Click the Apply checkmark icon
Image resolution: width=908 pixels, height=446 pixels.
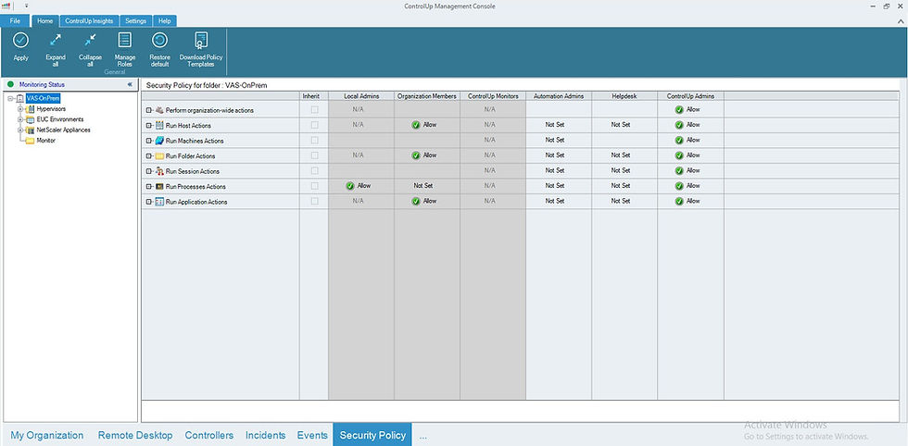20,40
